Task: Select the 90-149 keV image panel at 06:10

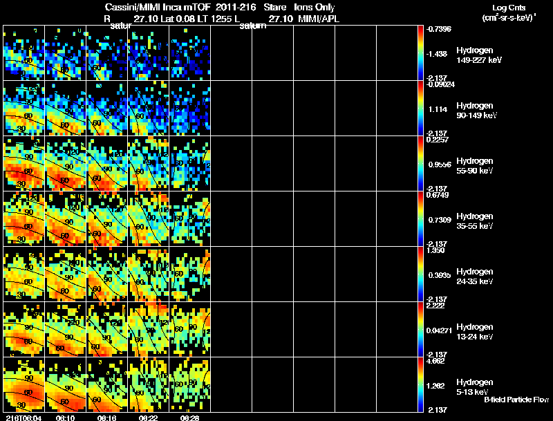Action: (x=65, y=109)
